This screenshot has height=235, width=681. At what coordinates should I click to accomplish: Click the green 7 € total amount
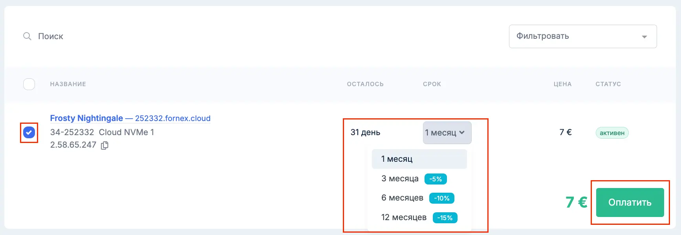pos(576,202)
